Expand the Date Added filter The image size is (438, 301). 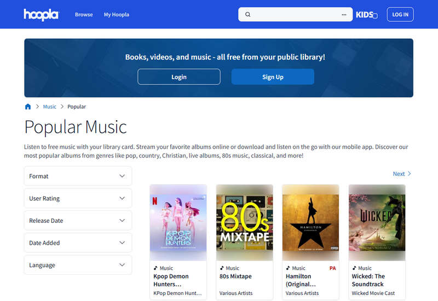click(78, 243)
